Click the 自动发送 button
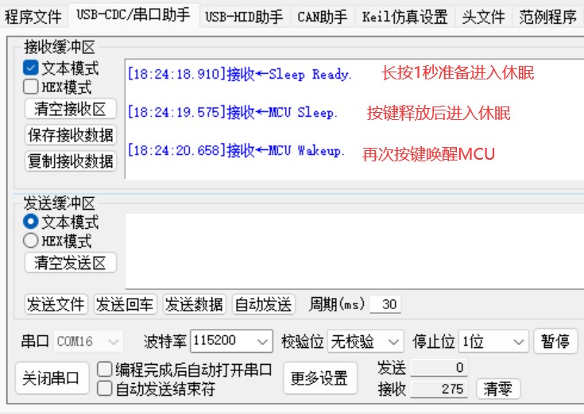This screenshot has height=414, width=584. pyautogui.click(x=264, y=304)
